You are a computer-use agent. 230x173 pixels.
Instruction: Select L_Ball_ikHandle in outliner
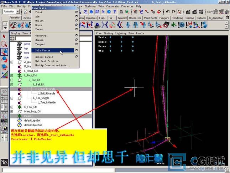[46, 93]
